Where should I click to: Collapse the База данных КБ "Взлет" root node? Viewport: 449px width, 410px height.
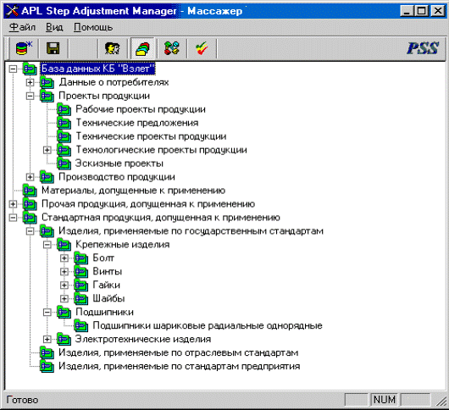(x=13, y=69)
